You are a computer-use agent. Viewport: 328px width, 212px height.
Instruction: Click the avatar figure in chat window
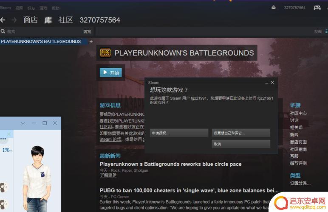coord(37,179)
